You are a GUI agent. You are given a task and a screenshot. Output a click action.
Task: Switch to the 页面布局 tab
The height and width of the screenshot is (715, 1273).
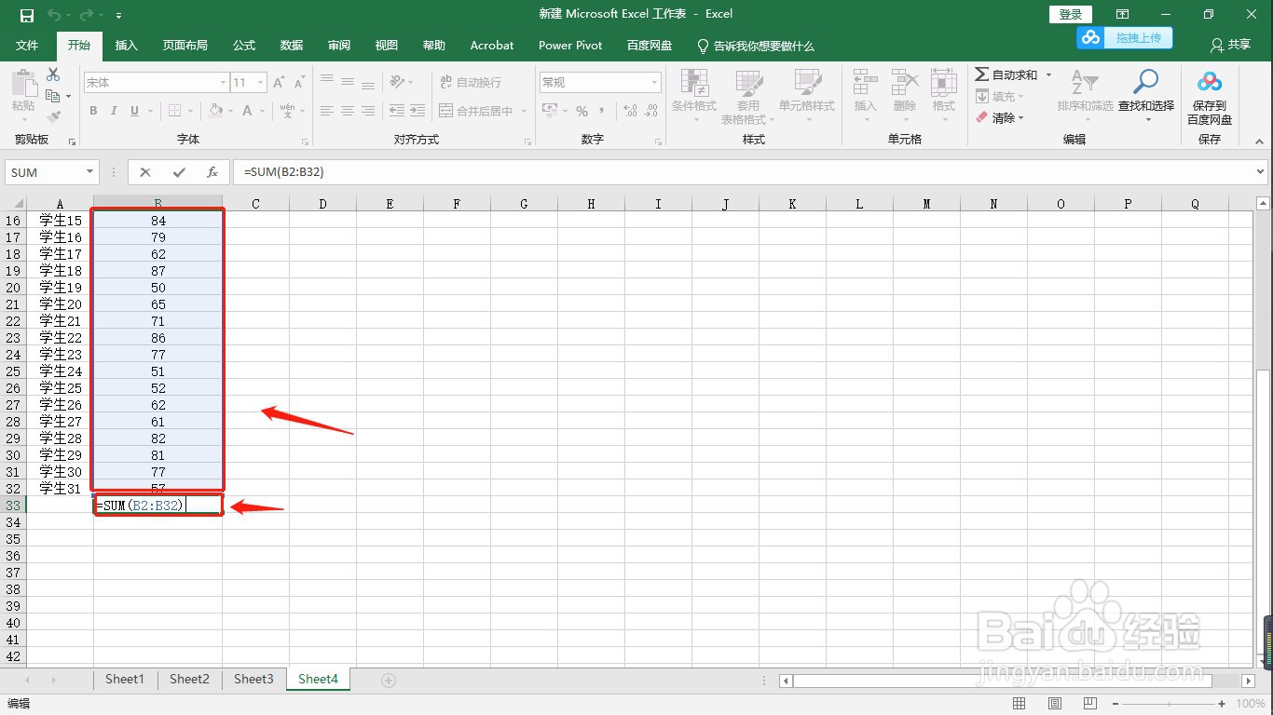pos(185,46)
